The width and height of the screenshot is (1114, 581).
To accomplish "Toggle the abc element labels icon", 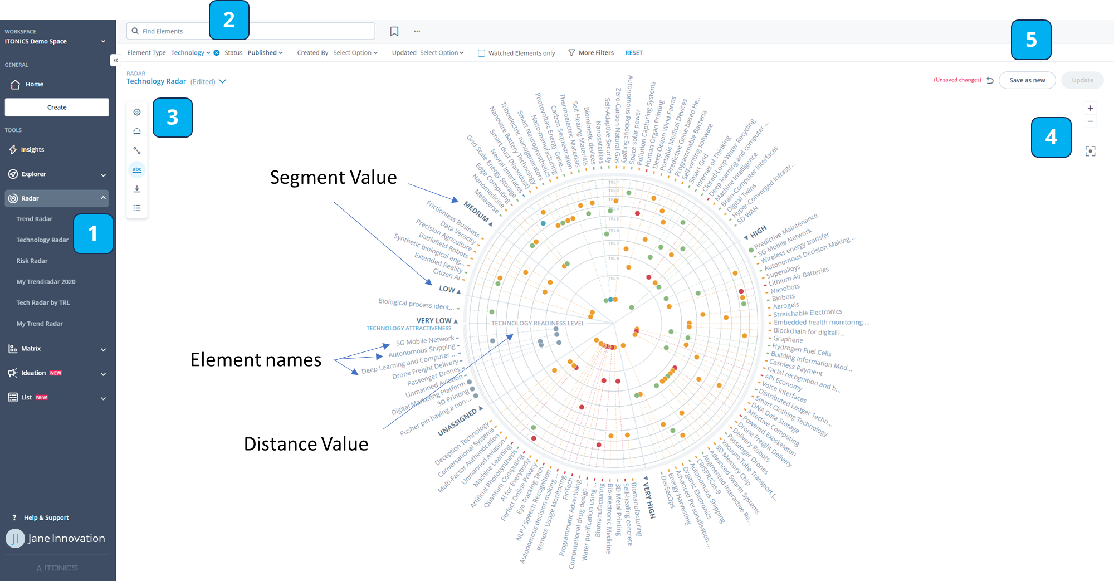I will [137, 169].
